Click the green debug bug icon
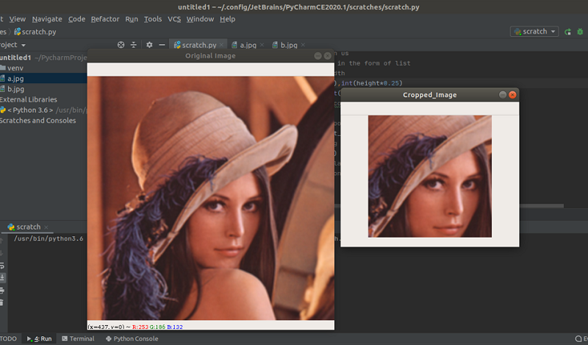Image resolution: width=588 pixels, height=345 pixels. click(x=580, y=32)
